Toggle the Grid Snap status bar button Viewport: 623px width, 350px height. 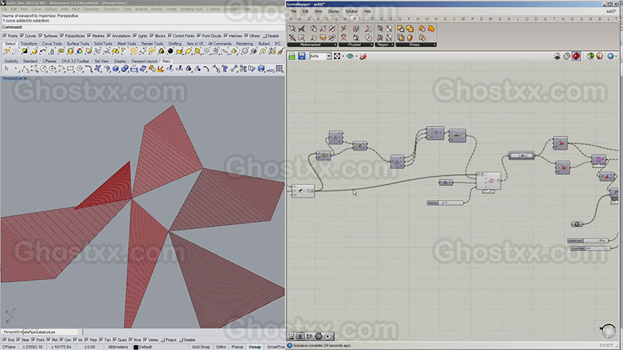pos(200,347)
